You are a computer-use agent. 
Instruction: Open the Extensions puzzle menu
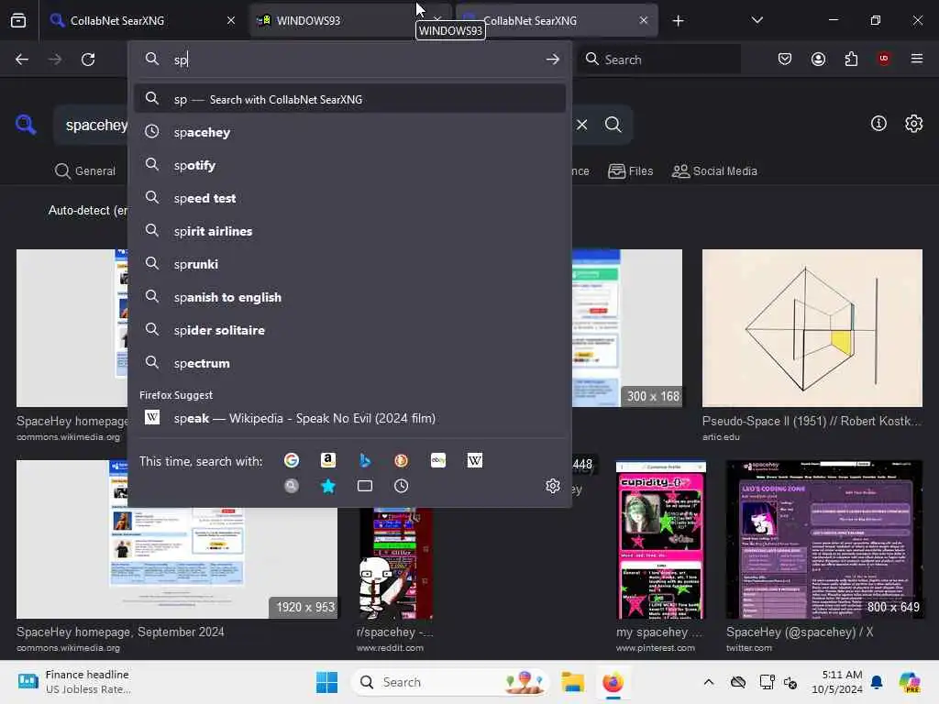pos(851,59)
